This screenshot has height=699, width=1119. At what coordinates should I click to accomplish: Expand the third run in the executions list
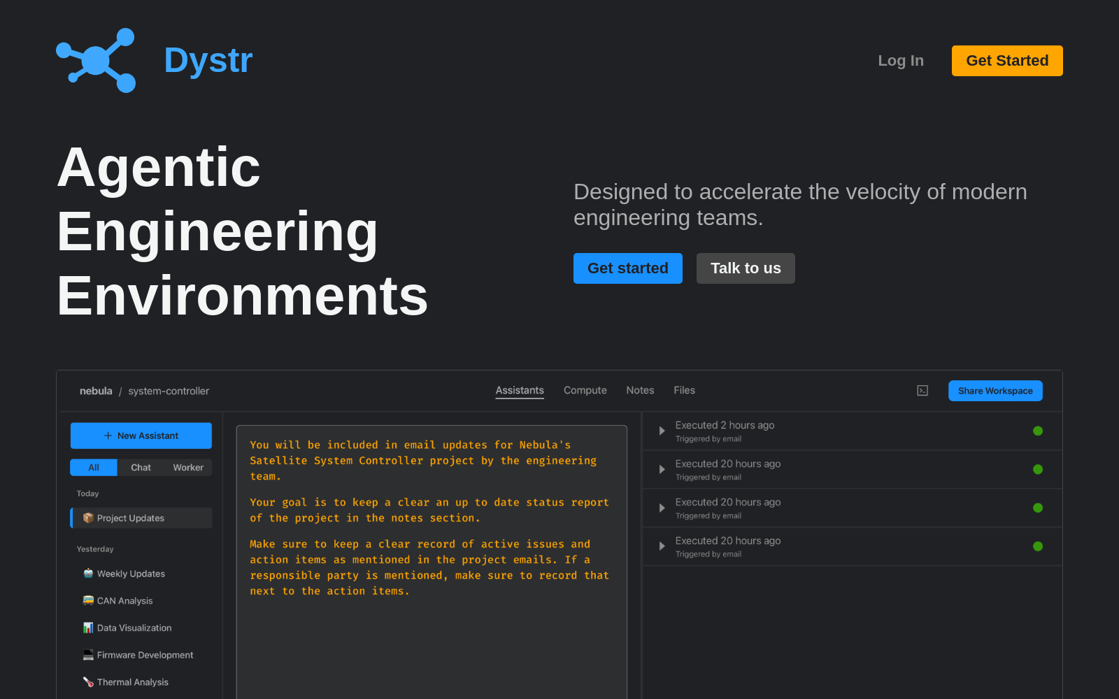(662, 507)
